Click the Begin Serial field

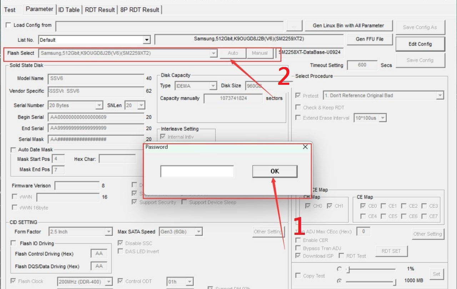(96, 117)
